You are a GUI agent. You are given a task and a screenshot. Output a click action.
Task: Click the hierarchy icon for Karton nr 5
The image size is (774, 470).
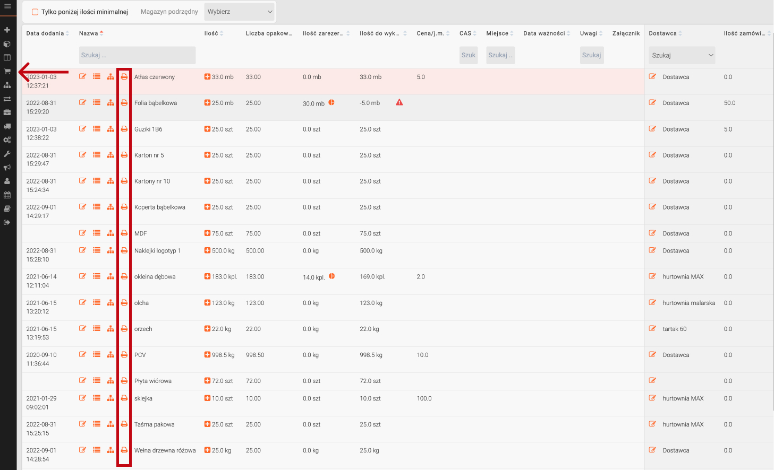pos(110,155)
